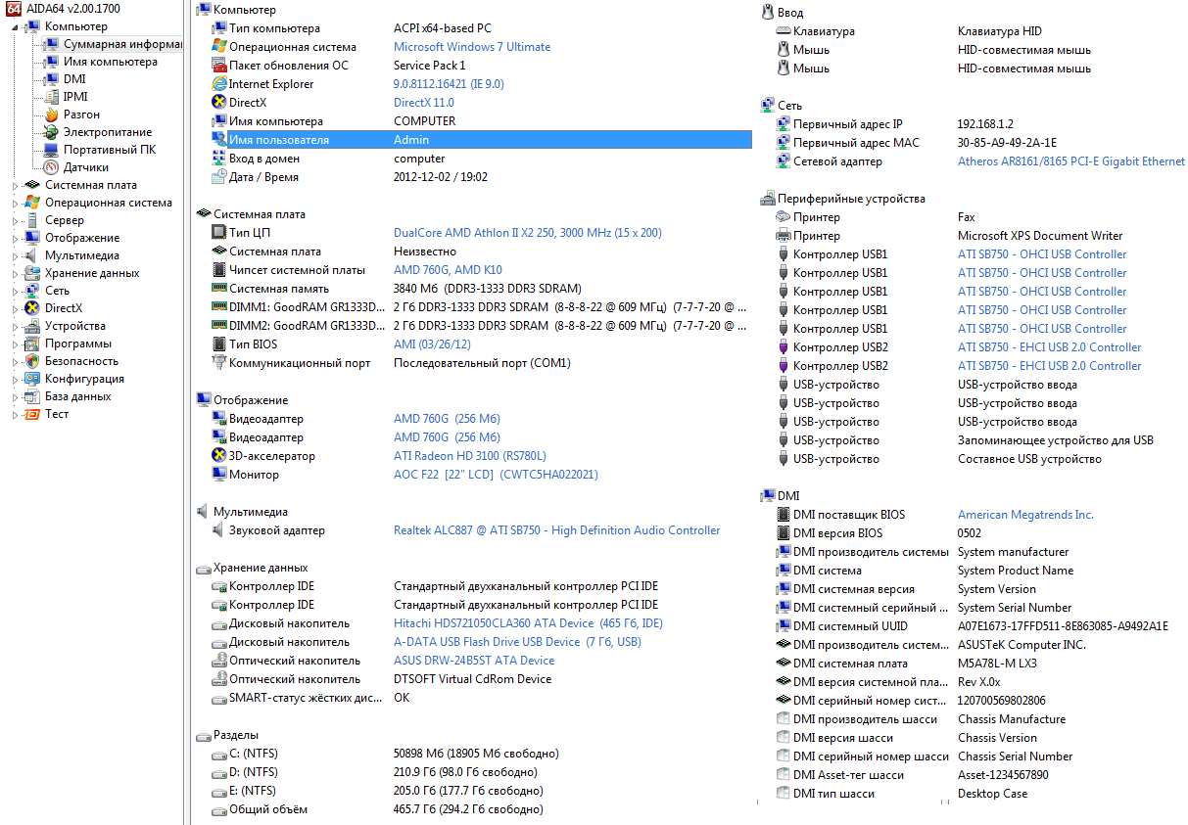
Task: Select IPMI item in the sidebar tree
Action: 75,97
